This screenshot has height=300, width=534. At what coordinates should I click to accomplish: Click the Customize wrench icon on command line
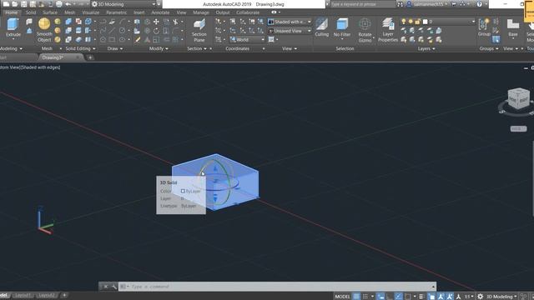(x=113, y=287)
